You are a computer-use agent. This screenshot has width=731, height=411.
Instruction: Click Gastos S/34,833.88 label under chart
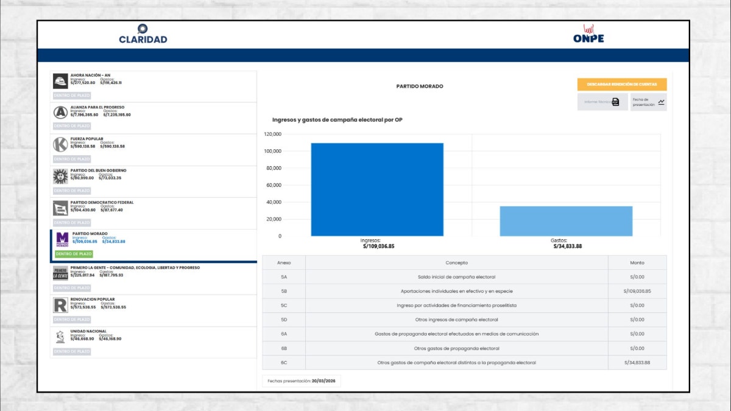[x=567, y=244]
